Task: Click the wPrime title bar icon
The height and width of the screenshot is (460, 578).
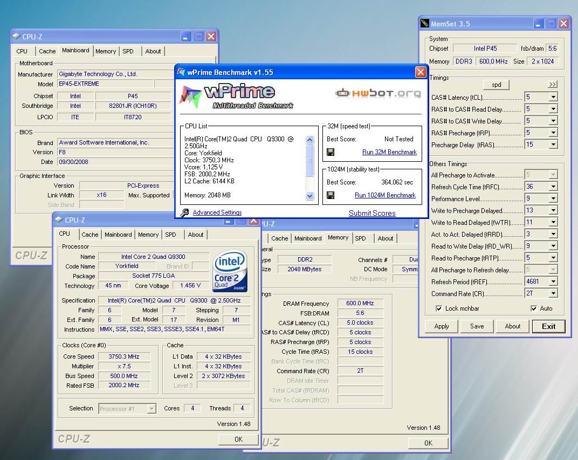Action: (x=181, y=72)
